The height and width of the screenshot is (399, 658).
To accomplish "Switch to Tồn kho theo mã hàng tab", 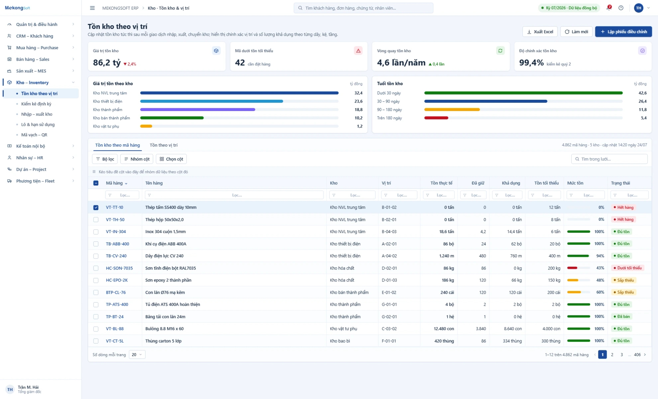I will tap(118, 145).
